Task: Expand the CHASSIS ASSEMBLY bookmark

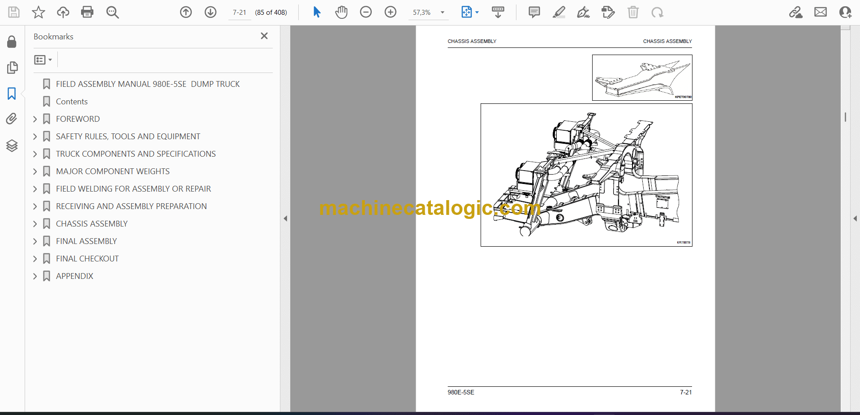Action: [35, 224]
